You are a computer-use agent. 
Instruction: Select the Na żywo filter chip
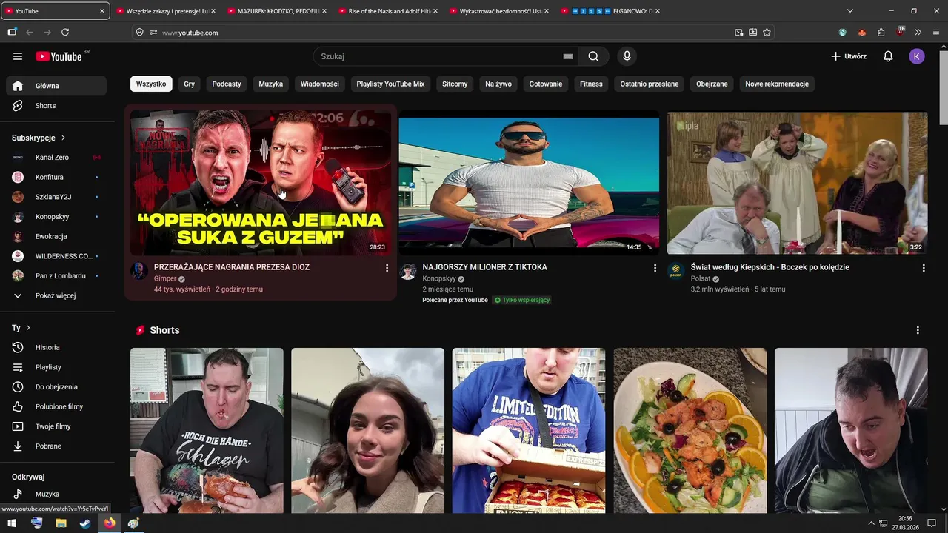point(498,84)
